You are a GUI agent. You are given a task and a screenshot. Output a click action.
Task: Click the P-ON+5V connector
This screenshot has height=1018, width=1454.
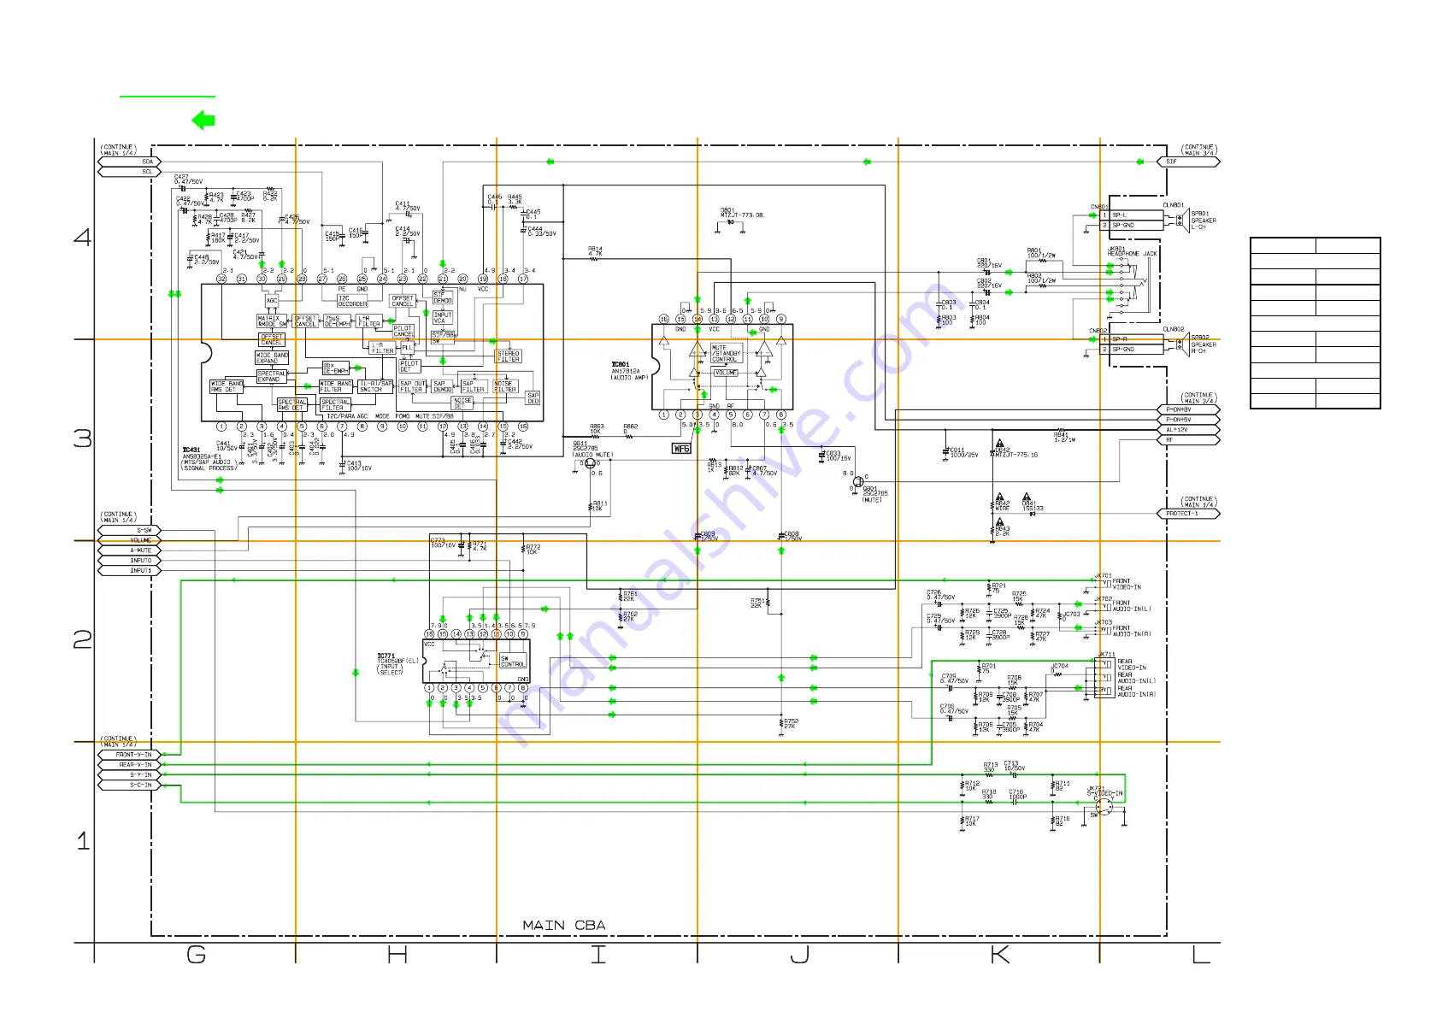(1189, 420)
